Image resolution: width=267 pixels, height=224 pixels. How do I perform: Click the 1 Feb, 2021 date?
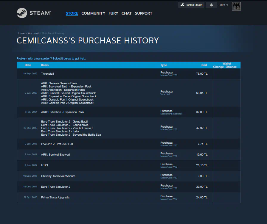coord(31,112)
